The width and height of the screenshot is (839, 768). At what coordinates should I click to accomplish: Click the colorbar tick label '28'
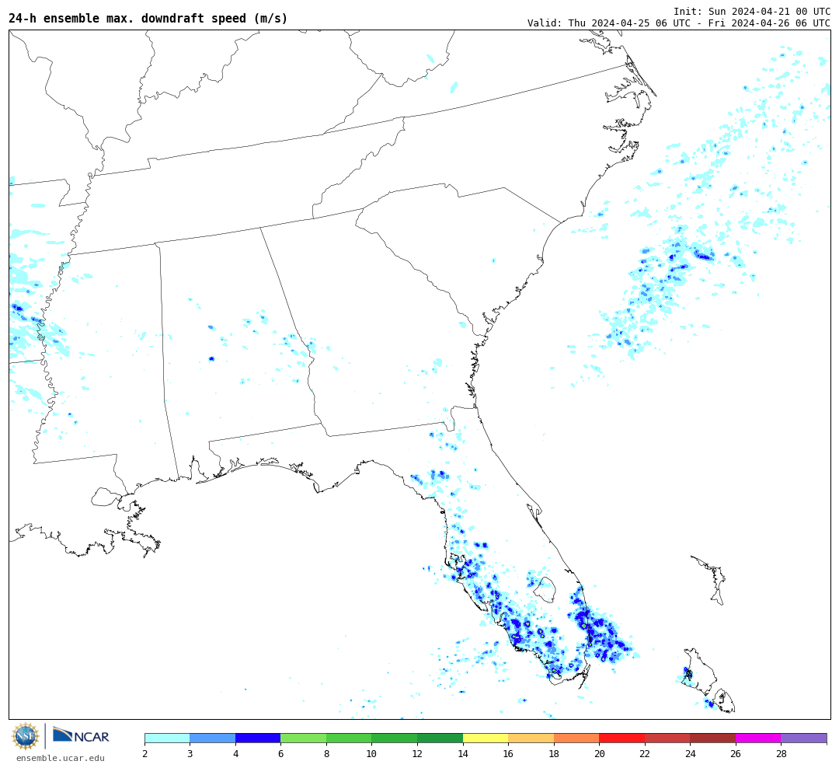[782, 754]
